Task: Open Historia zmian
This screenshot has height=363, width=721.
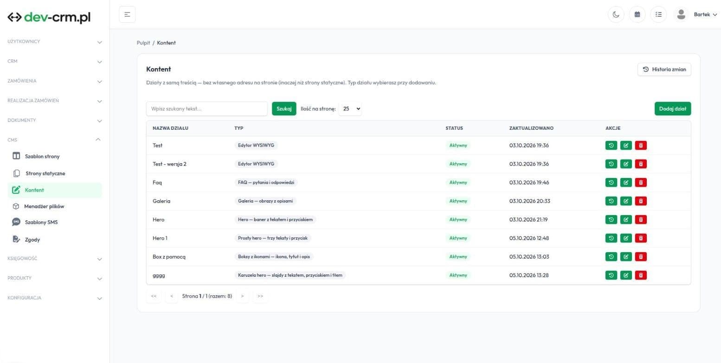Action: pos(664,70)
